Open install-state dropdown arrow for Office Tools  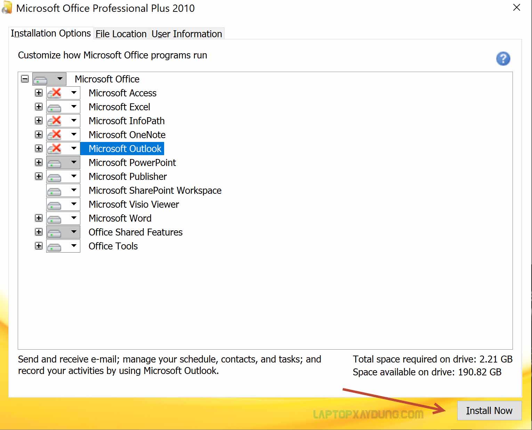74,246
